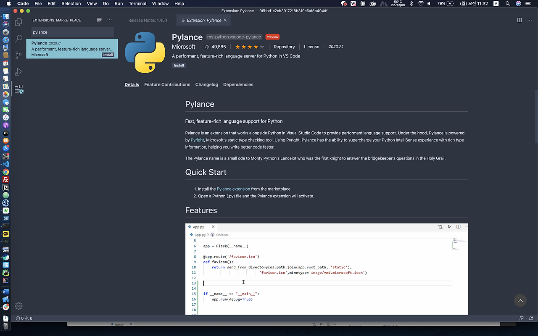Select the Extensions icon in the activity bar
This screenshot has width=538, height=336.
18,89
